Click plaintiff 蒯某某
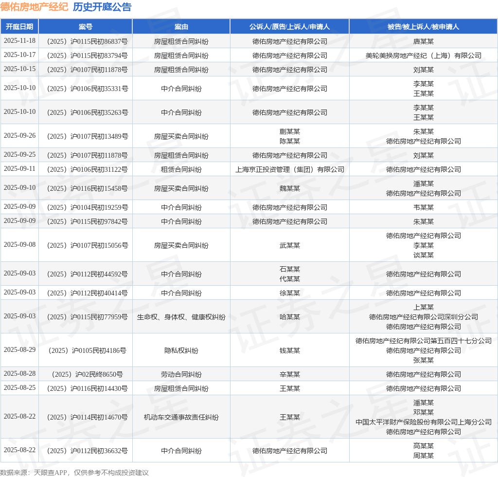 (x=290, y=131)
